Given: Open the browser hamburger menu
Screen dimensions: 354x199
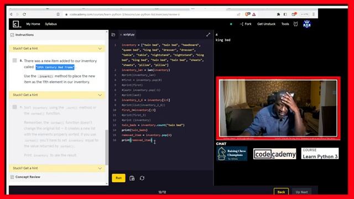Looking at the screenshot, I should point(314,14).
